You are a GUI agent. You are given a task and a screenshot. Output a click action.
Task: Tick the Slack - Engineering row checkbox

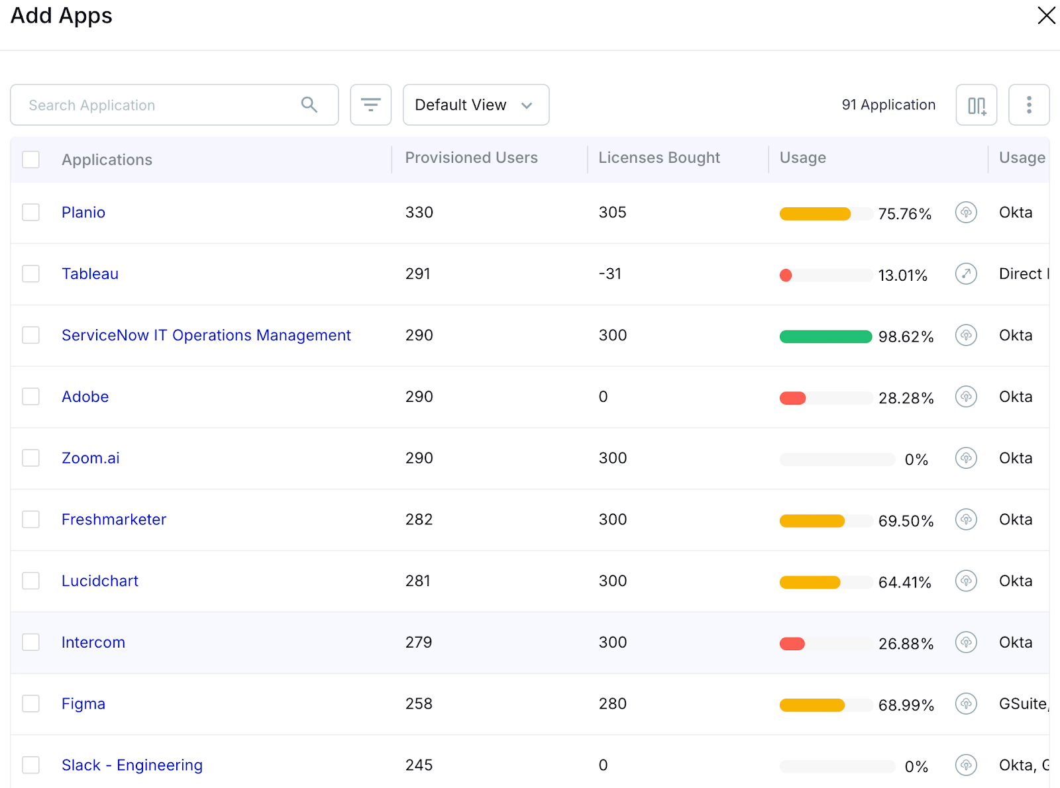click(31, 765)
